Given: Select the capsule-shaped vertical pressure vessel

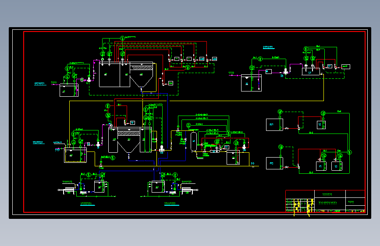Looking at the screenshot, I should (x=194, y=142).
